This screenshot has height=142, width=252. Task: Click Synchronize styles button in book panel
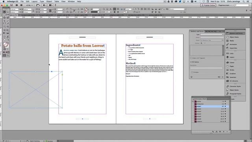213,132
